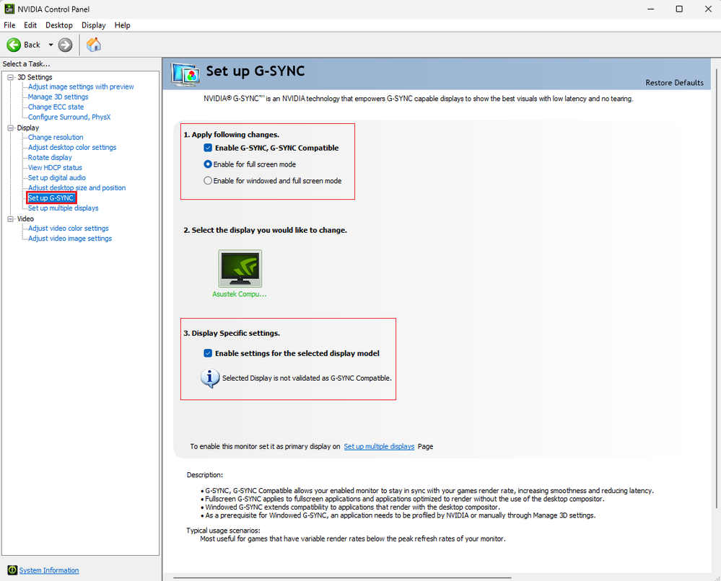Click the blue information icon
The height and width of the screenshot is (581, 721).
click(210, 378)
